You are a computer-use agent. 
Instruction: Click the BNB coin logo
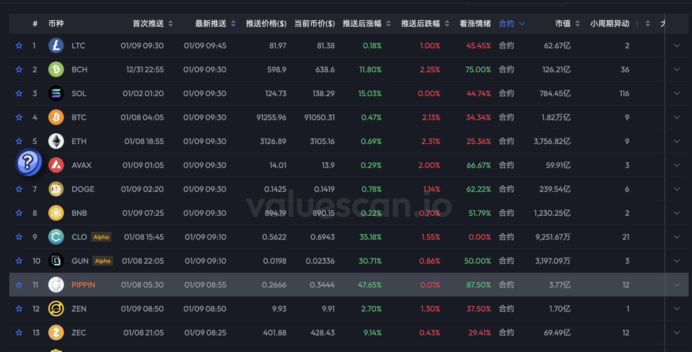coord(56,213)
